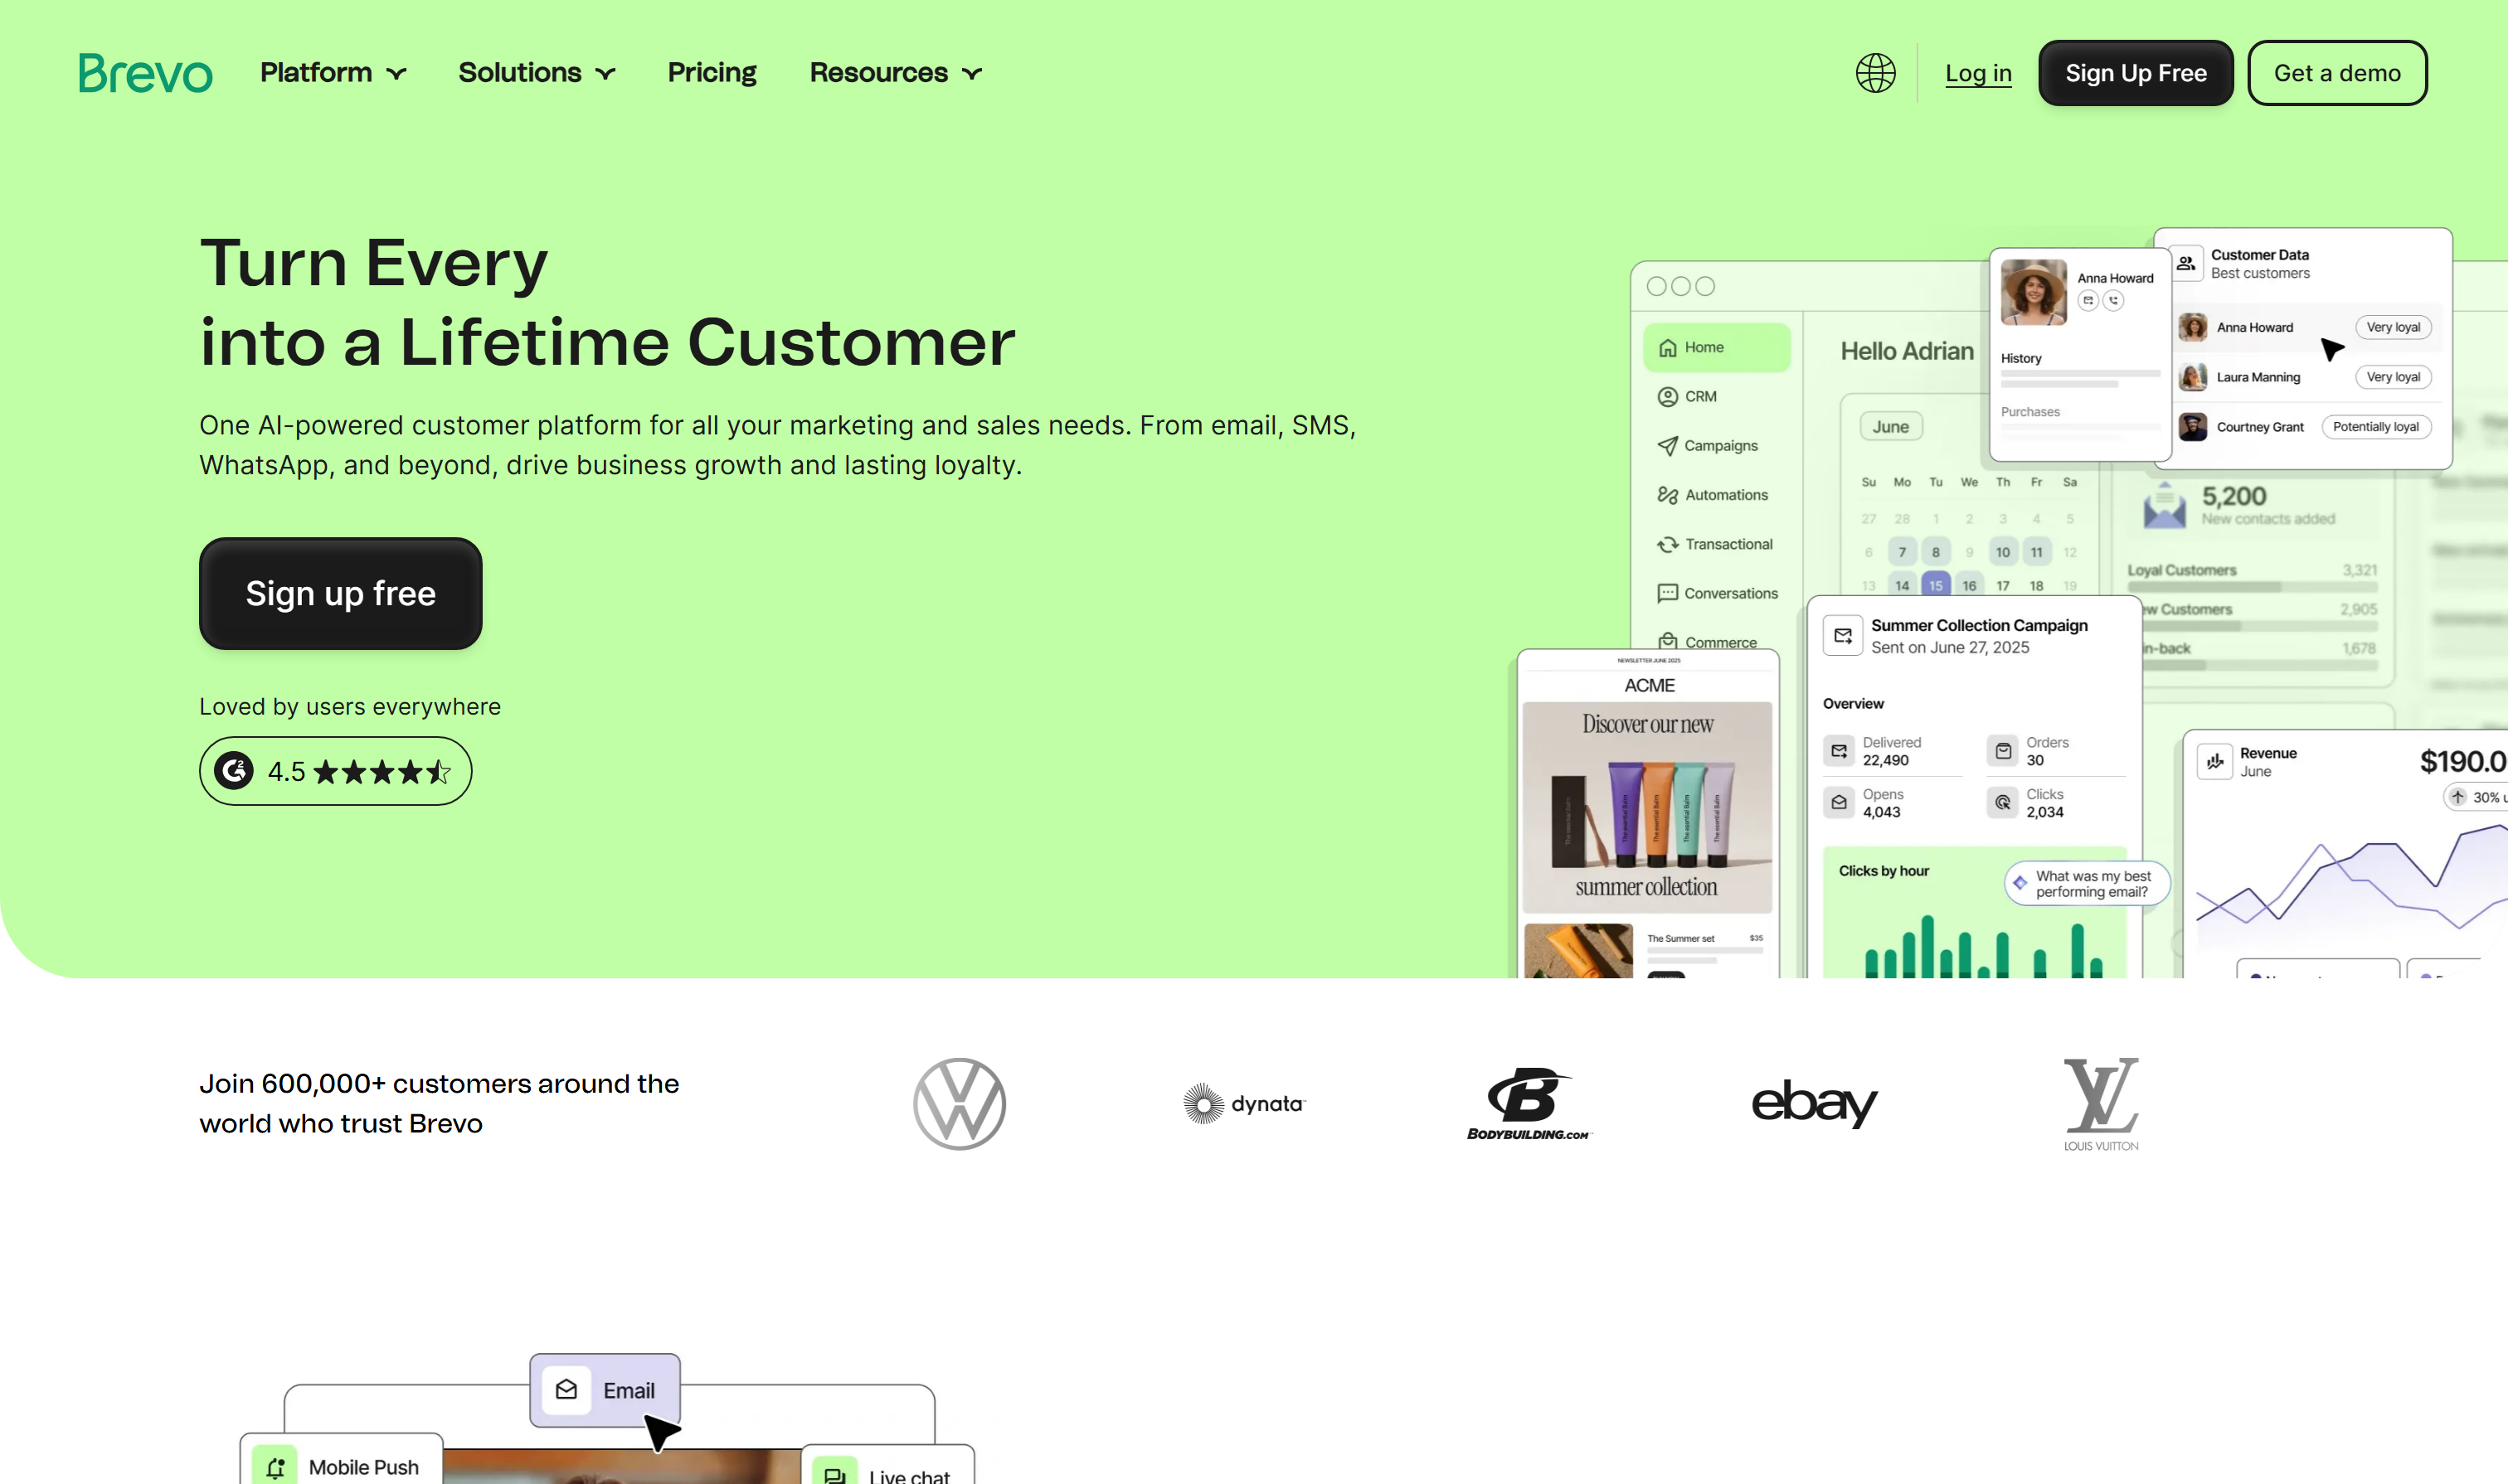Select the Home icon in the dashboard sidebar
The width and height of the screenshot is (2508, 1484).
1668,347
